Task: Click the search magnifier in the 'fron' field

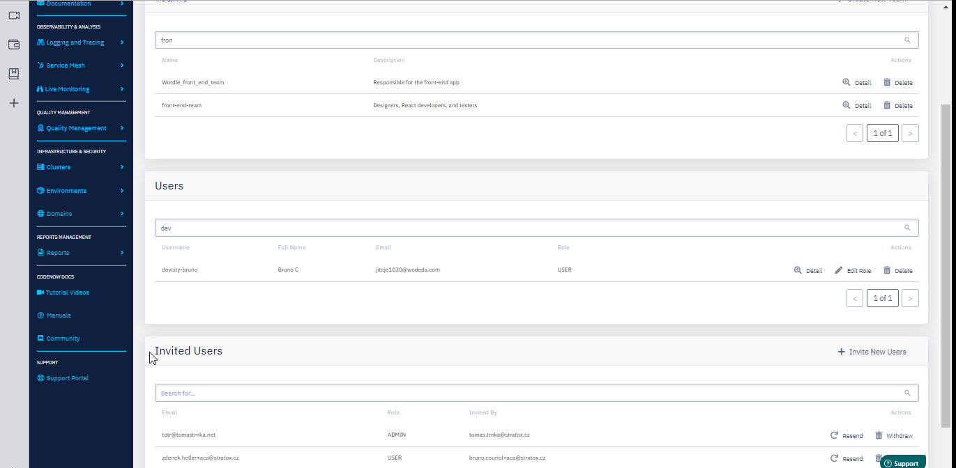Action: (x=907, y=40)
